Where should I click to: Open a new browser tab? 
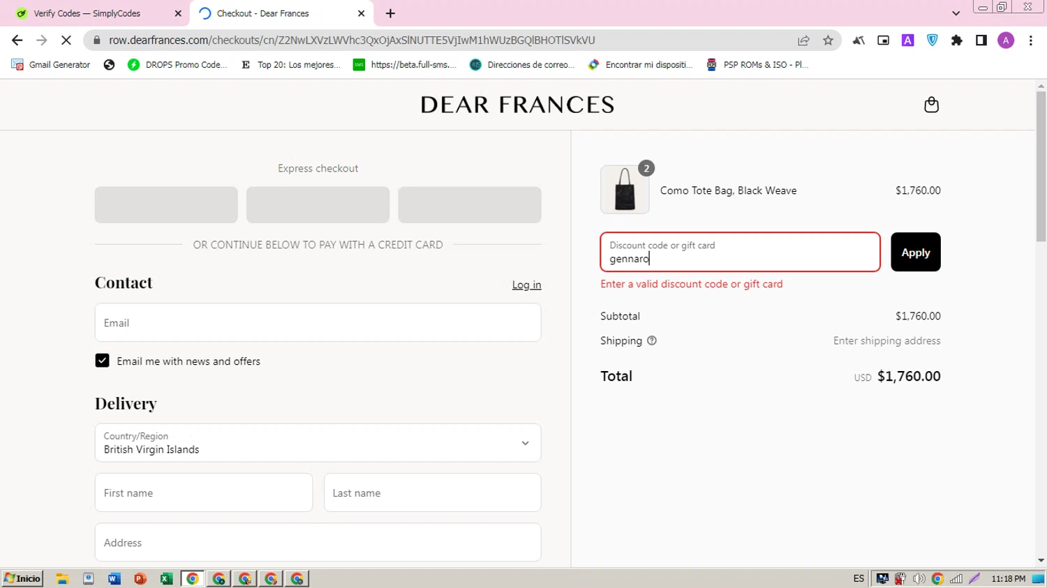[x=390, y=13]
